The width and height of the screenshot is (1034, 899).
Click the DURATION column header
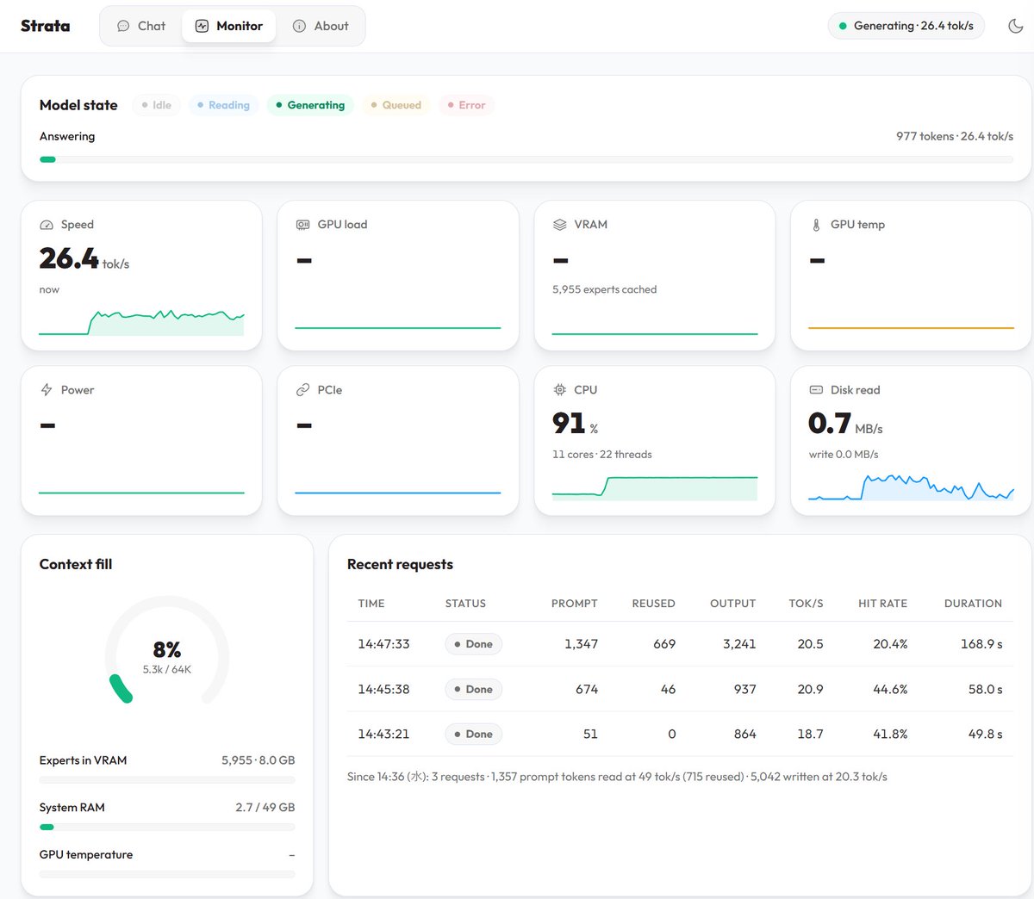(973, 604)
